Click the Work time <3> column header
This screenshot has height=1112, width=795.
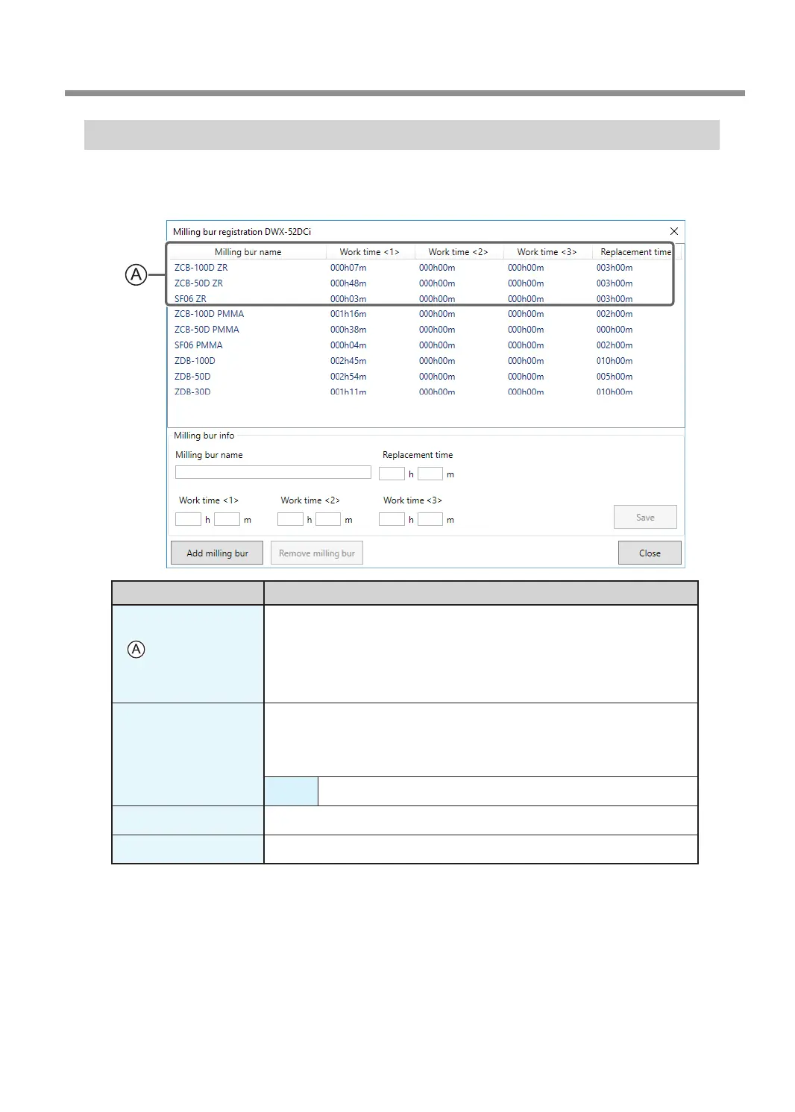coord(547,252)
